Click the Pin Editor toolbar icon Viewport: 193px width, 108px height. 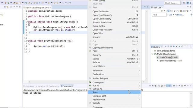point(70,3)
